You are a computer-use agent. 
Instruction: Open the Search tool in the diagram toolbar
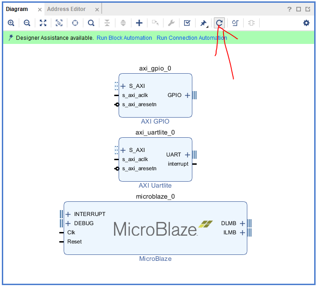pyautogui.click(x=91, y=23)
